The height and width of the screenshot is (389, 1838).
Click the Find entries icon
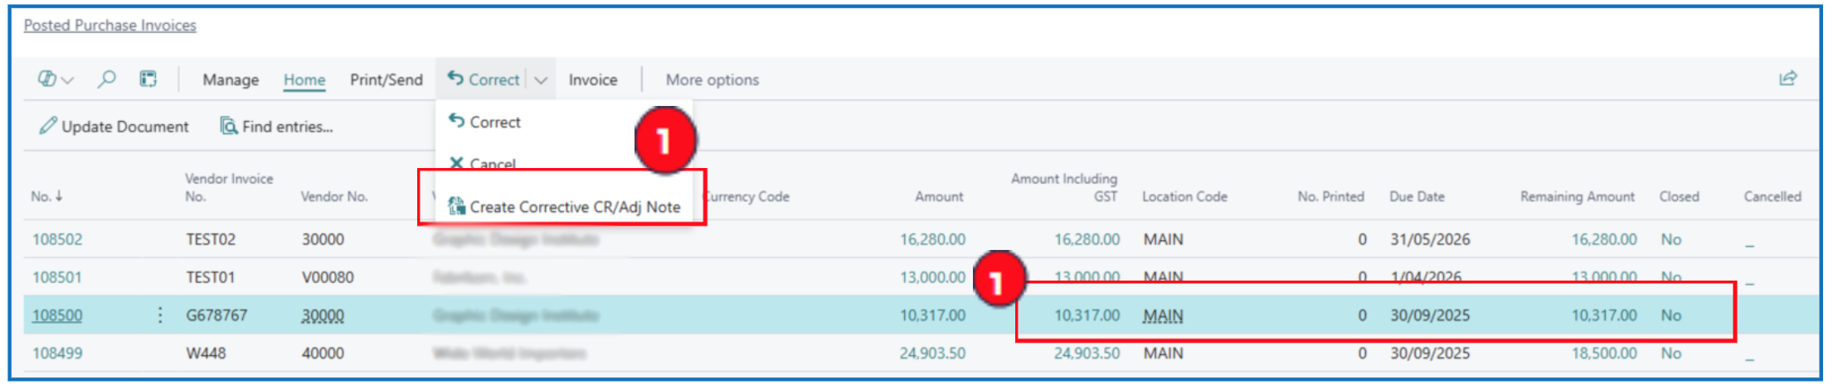point(228,126)
